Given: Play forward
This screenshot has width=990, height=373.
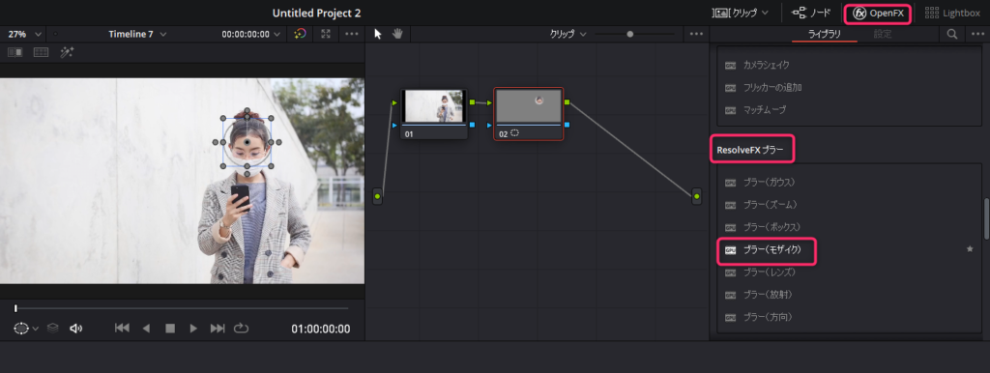Looking at the screenshot, I should point(193,329).
